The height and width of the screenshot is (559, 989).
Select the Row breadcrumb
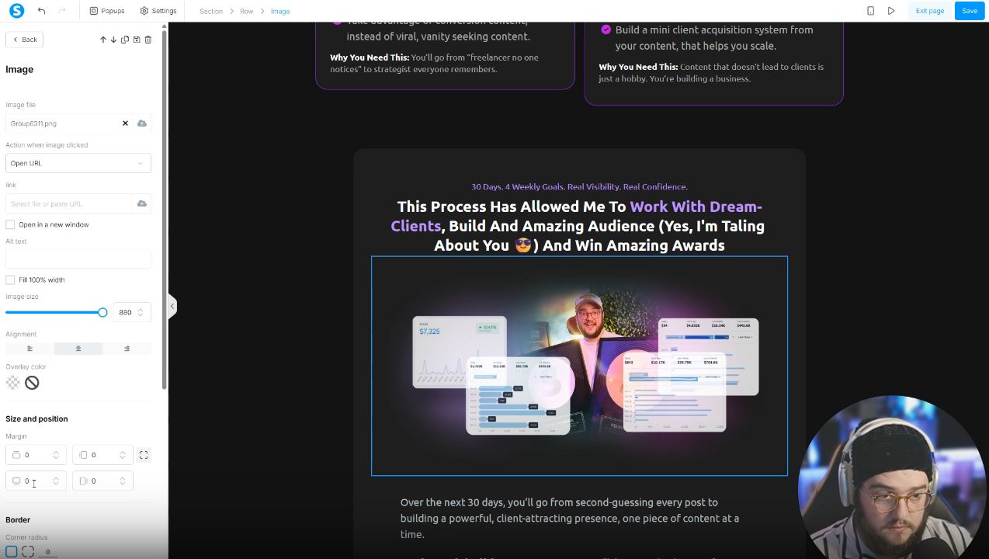pos(246,12)
